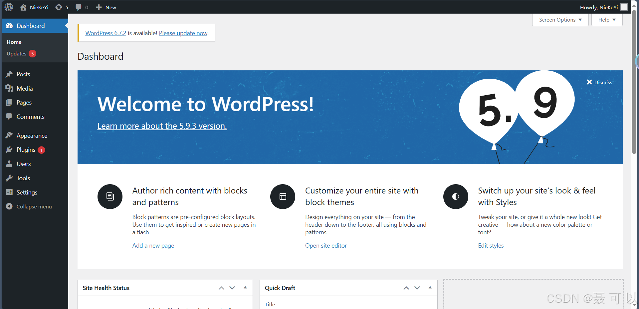Move Quick Draft panel up
Screen dimensions: 639x309
[406, 288]
